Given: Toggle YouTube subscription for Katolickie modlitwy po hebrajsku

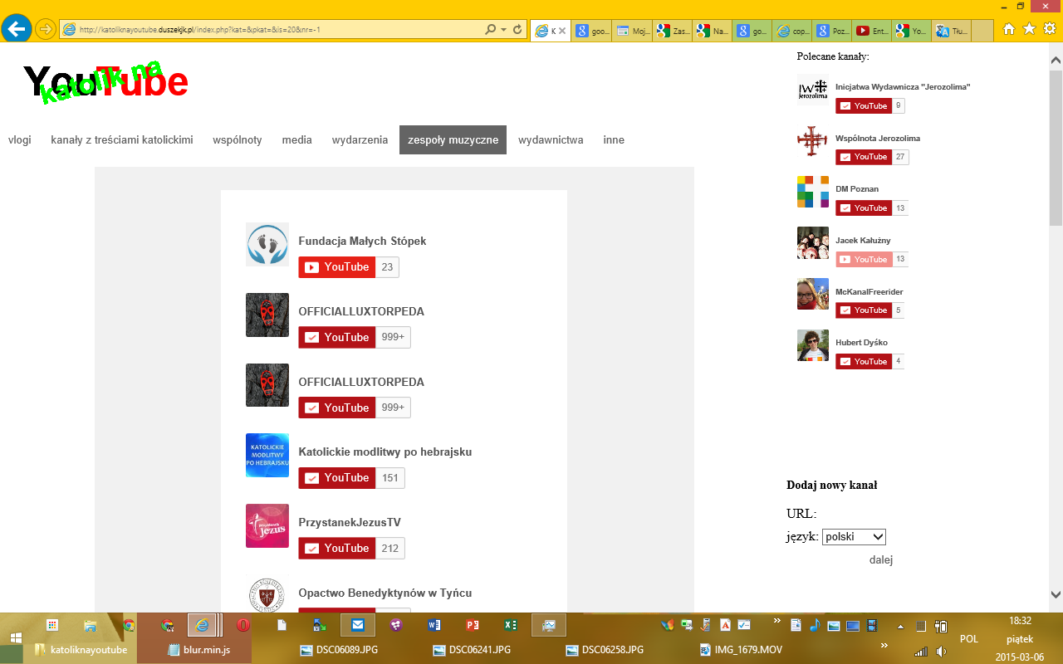Looking at the screenshot, I should (x=337, y=478).
